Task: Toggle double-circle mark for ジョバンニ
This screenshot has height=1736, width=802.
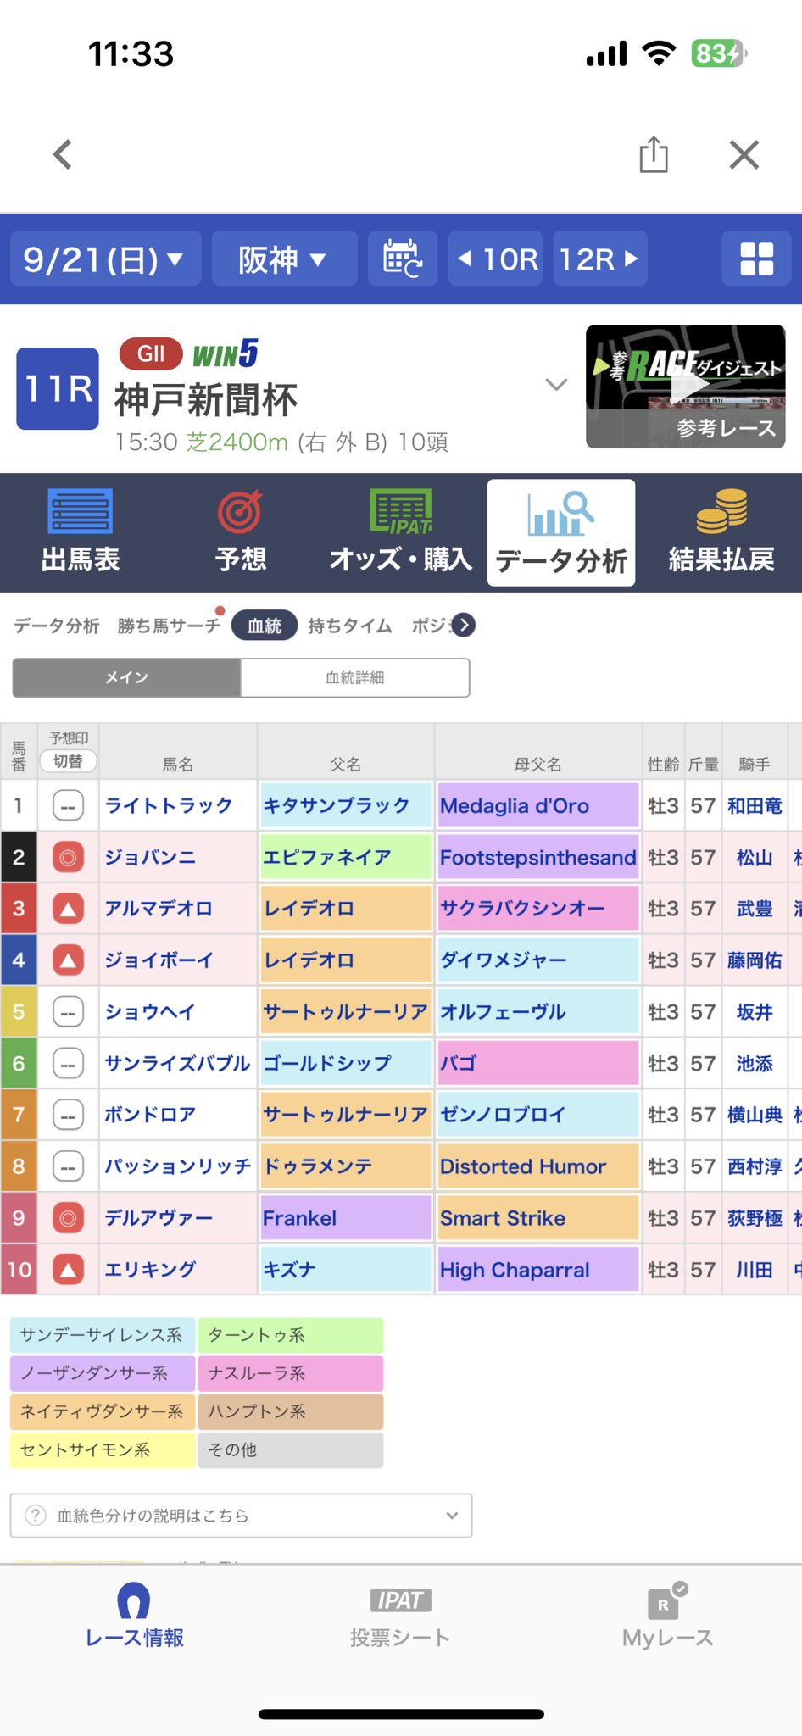Action: (68, 857)
